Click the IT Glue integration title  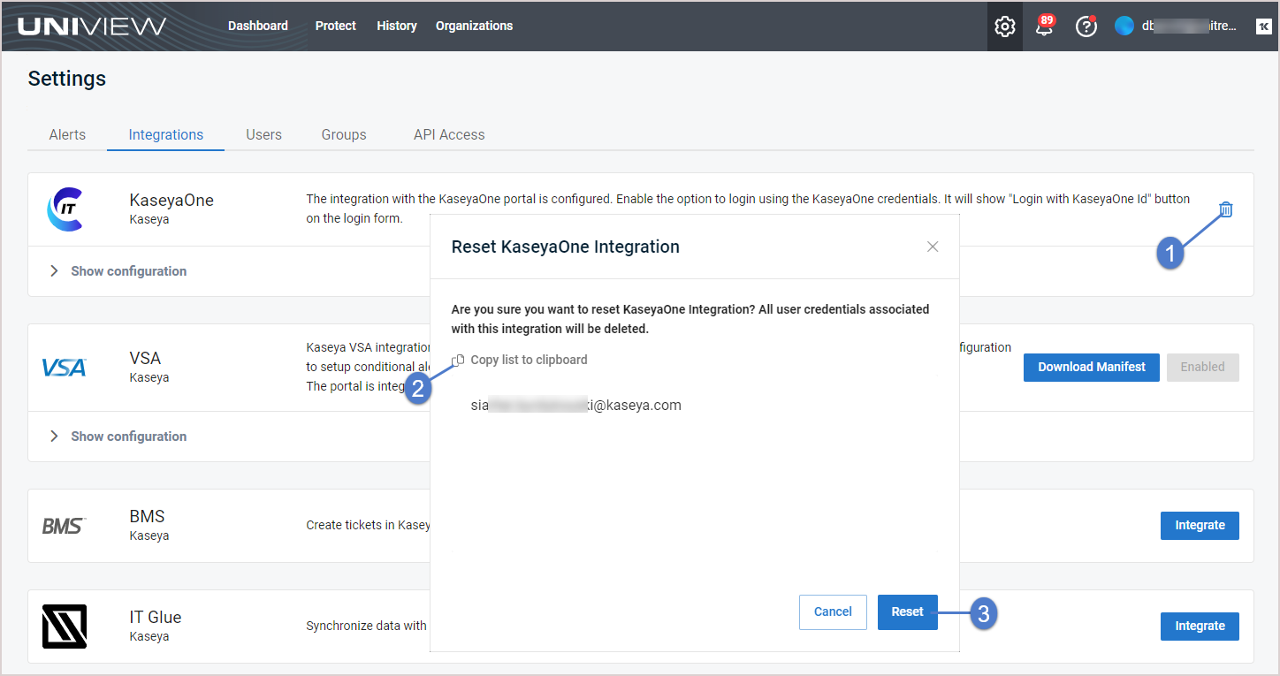tap(156, 618)
